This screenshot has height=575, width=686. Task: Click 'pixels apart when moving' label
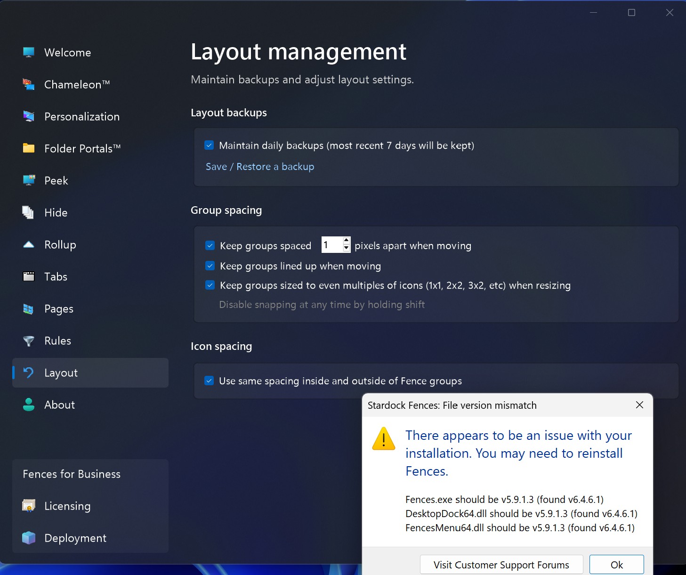click(413, 246)
